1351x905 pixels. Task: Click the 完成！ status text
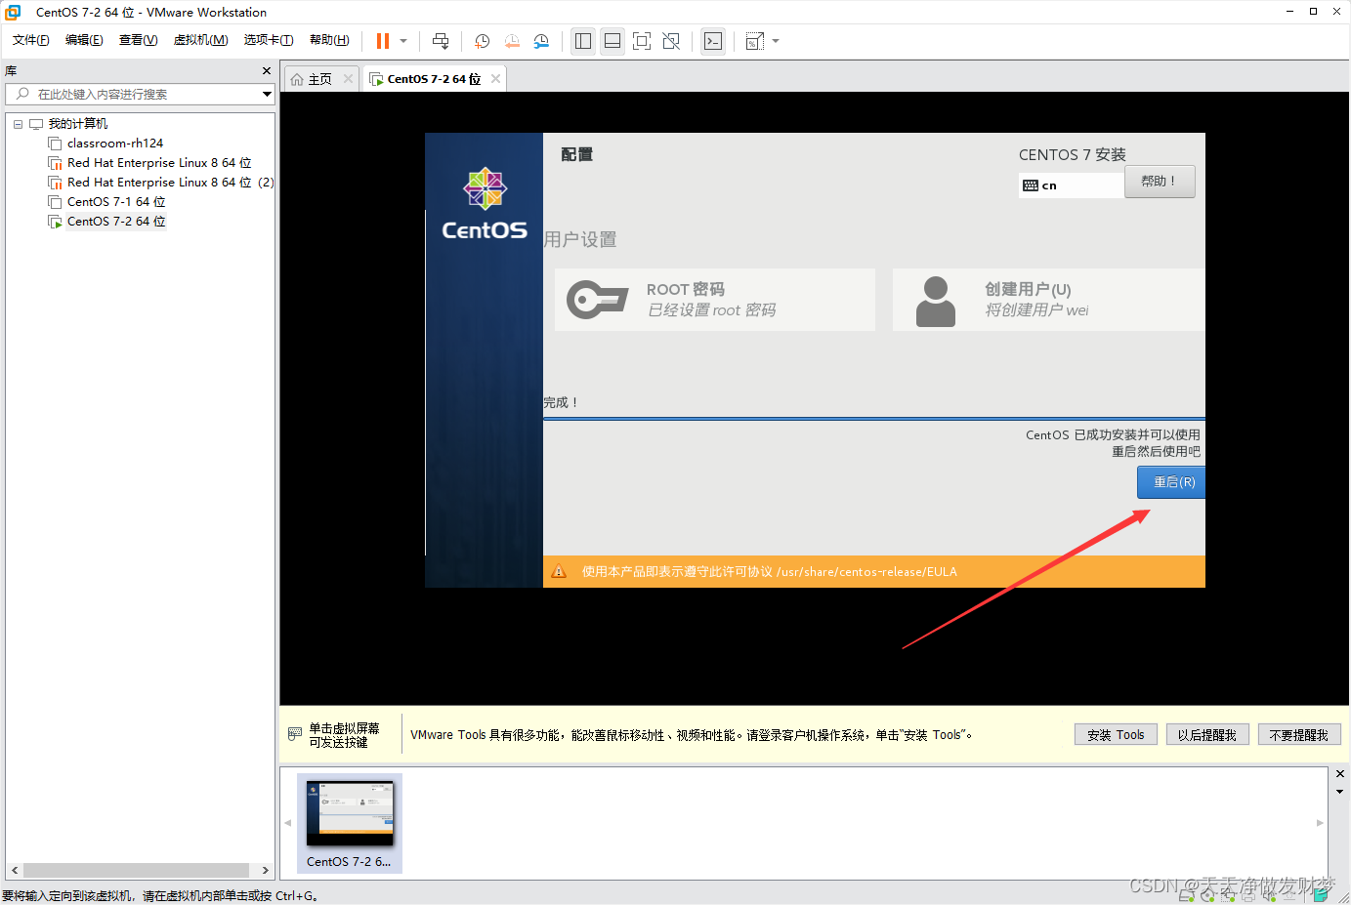coord(561,402)
